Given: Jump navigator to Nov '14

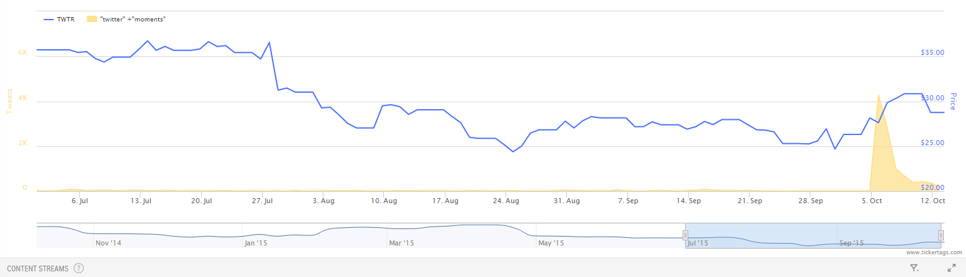Looking at the screenshot, I should [105, 243].
